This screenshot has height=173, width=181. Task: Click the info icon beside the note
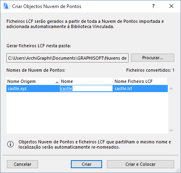point(10,144)
